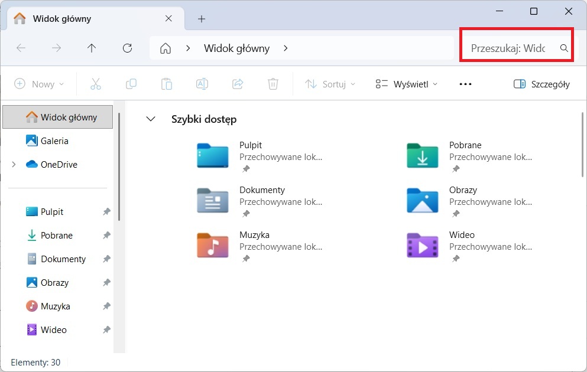587x372 pixels.
Task: Open Galeria in the navigation pane
Action: point(54,141)
